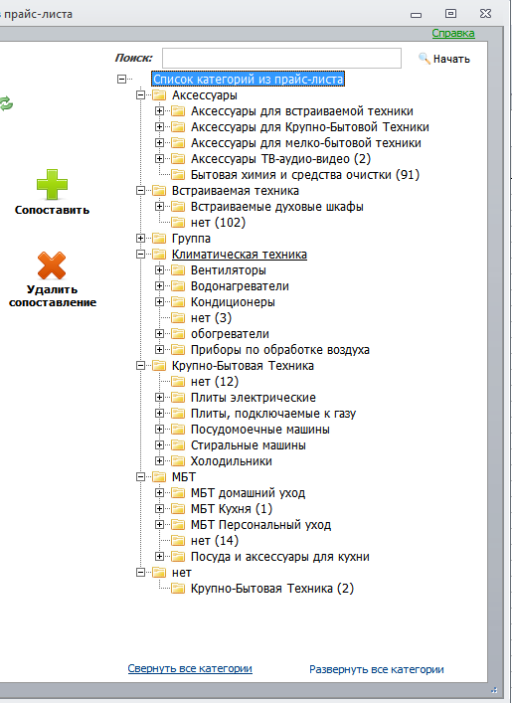The width and height of the screenshot is (512, 703).
Task: Click the Свернуть все категории link
Action: pyautogui.click(x=190, y=668)
